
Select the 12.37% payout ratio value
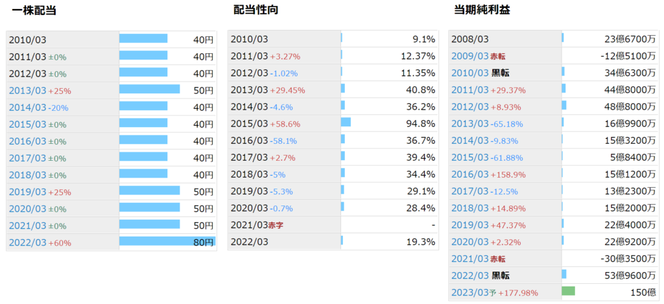coord(418,56)
